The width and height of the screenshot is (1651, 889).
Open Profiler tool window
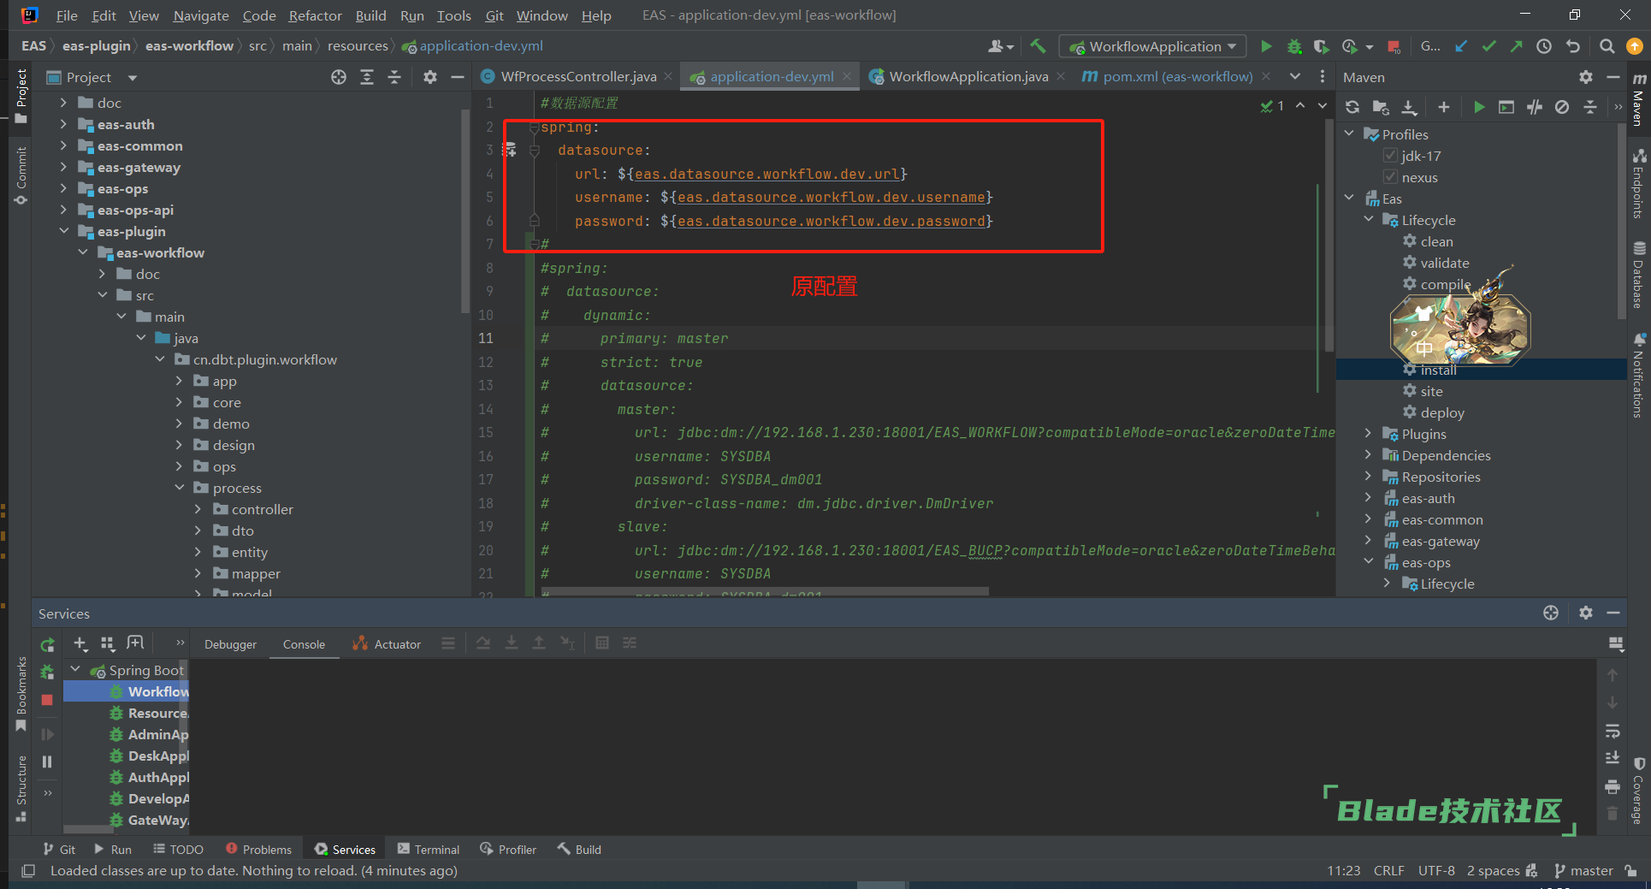pyautogui.click(x=508, y=850)
